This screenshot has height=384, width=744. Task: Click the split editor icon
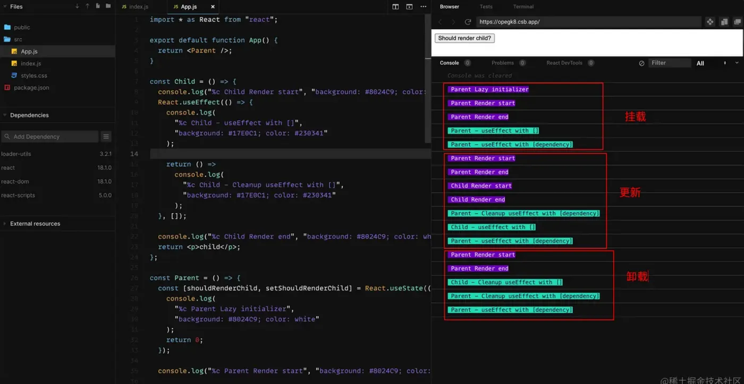coord(395,7)
